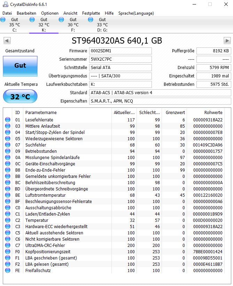Viewport: 233px width, 286px height.
Task: Open the Optionen menu
Action: click(50, 13)
